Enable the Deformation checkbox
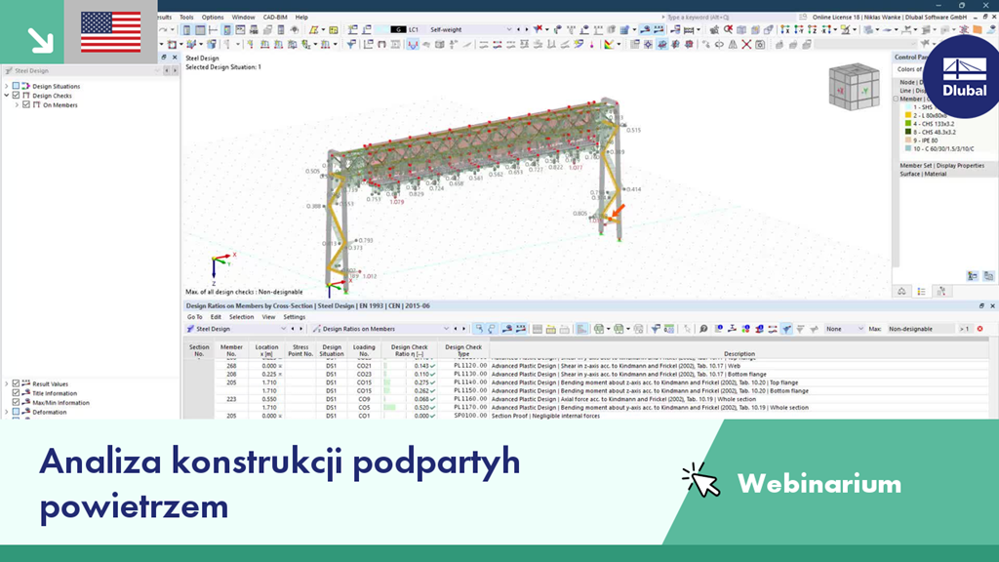 tap(16, 412)
